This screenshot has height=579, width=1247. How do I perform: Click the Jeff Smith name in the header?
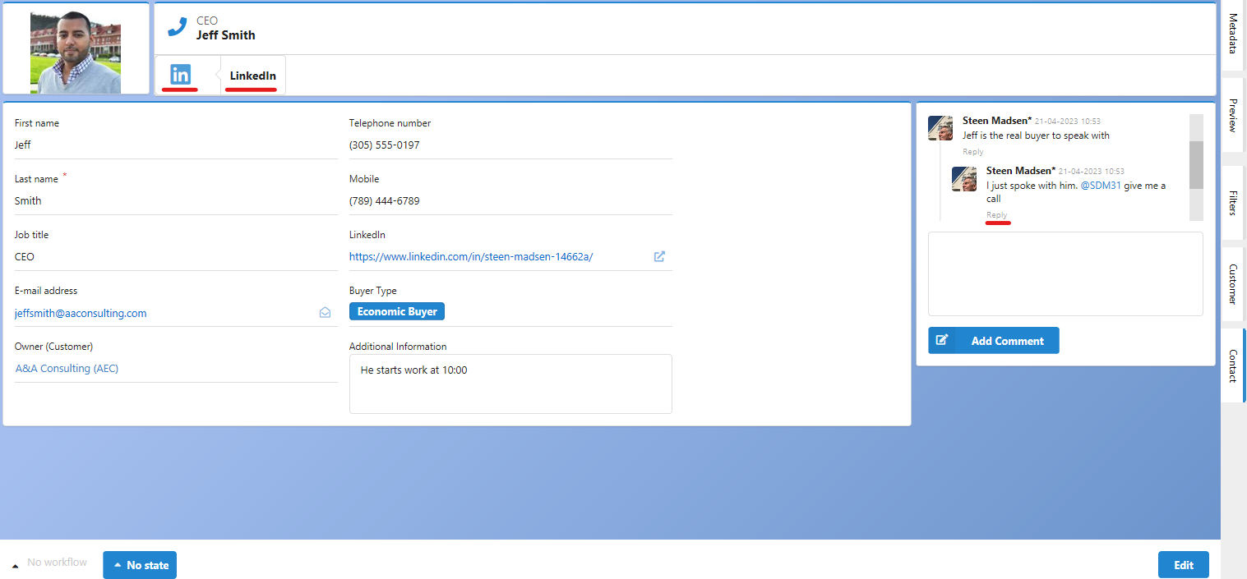point(225,35)
